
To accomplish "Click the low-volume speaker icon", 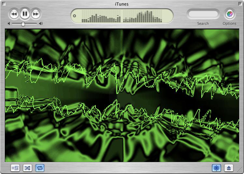I will pos(9,24).
